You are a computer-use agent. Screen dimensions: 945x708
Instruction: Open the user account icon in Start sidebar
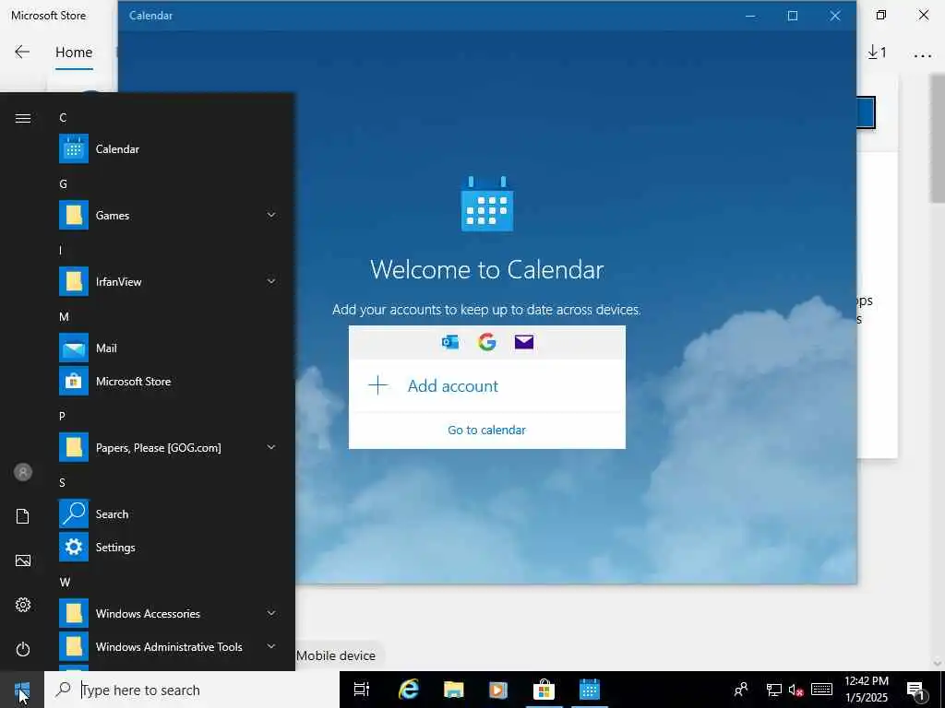click(x=23, y=472)
